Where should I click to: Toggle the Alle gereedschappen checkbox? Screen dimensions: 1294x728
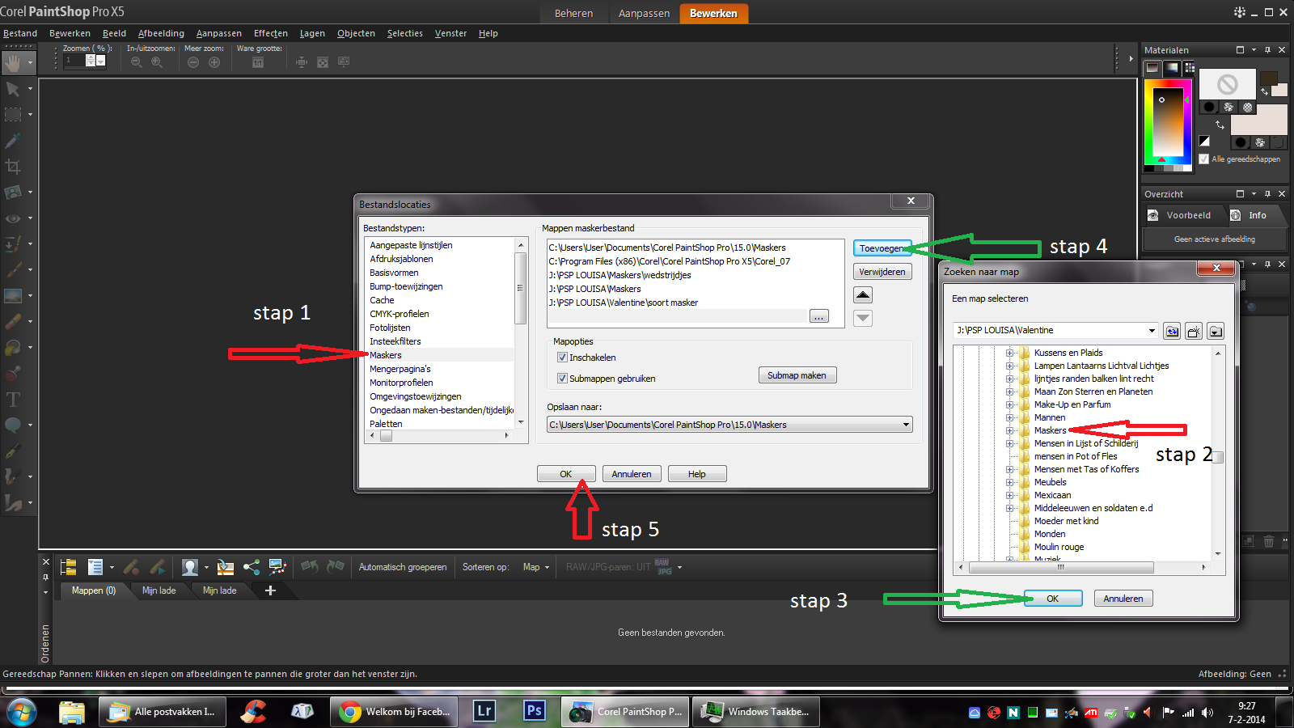click(x=1204, y=159)
